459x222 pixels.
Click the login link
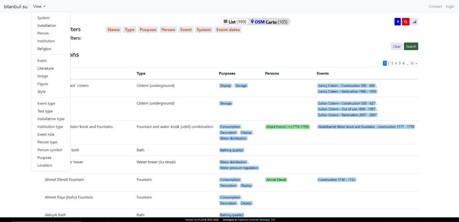coord(450,6)
